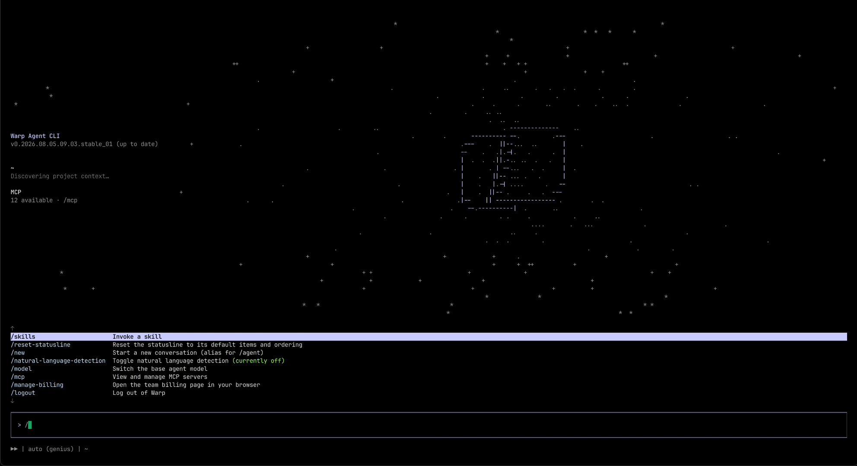857x466 pixels.
Task: Click the down arrow below command list
Action: tap(13, 401)
